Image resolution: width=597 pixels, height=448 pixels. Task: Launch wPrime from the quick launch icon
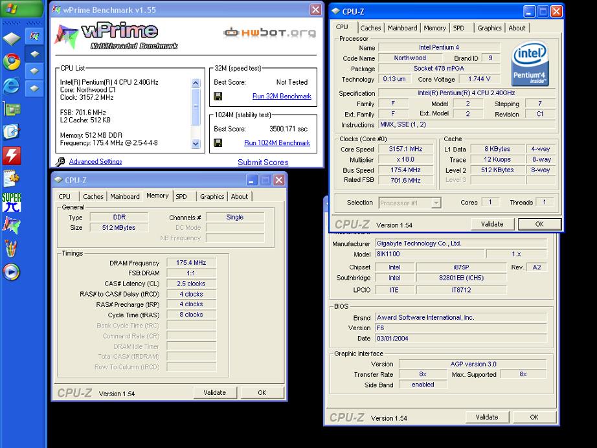coord(12,225)
